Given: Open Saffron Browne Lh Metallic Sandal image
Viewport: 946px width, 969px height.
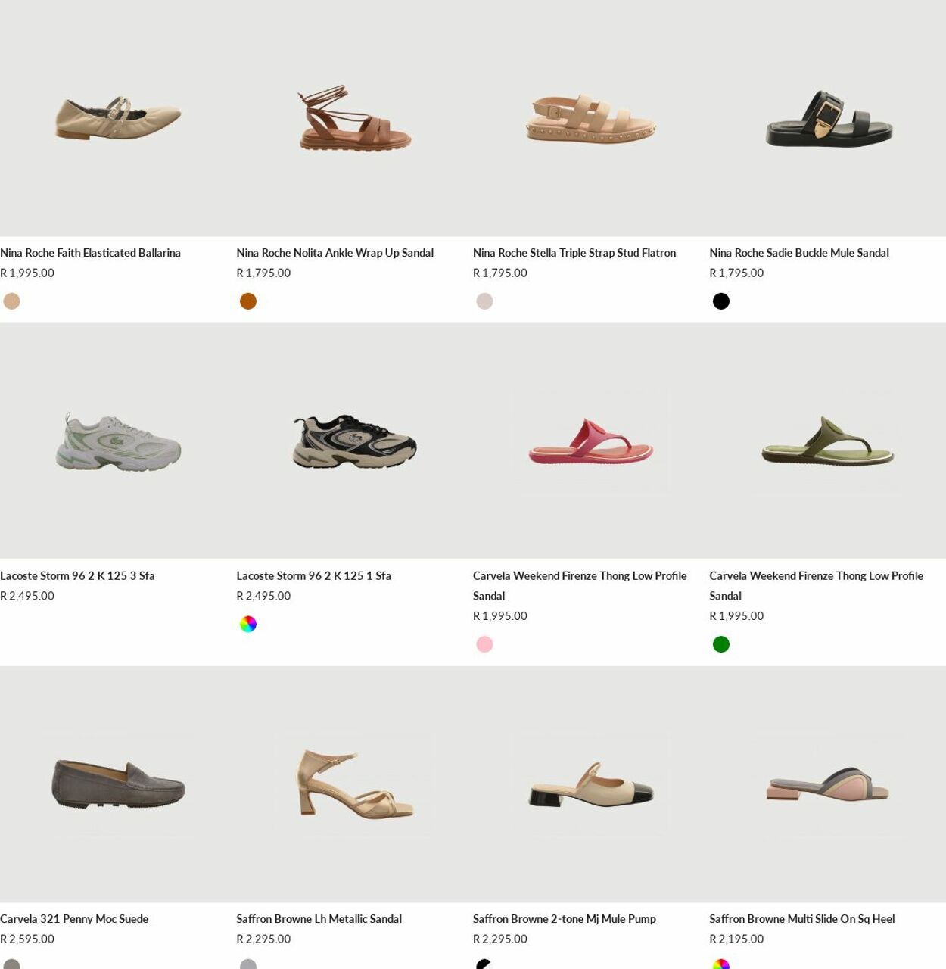Looking at the screenshot, I should click(x=354, y=784).
